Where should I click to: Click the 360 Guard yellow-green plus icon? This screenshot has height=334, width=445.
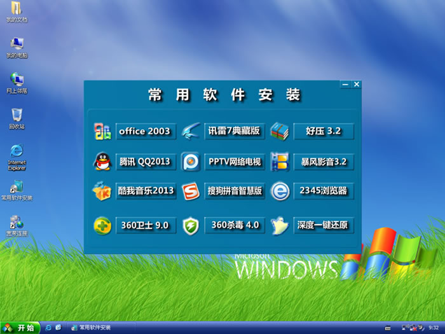[x=102, y=225]
